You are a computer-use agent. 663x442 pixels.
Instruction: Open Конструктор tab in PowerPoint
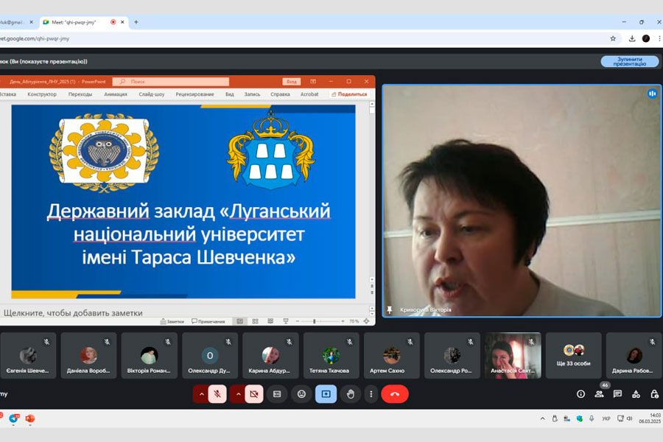click(42, 94)
